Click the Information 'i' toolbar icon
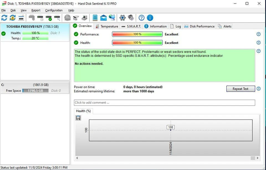This screenshot has width=266, height=170. click(150, 17)
